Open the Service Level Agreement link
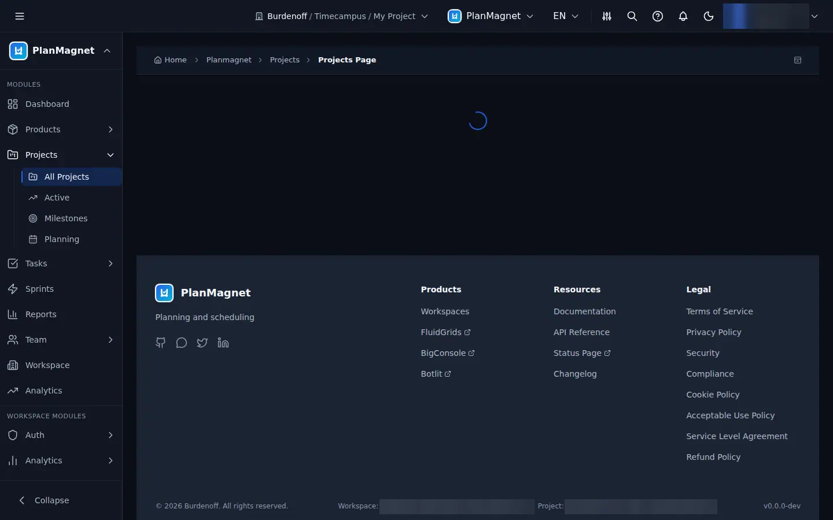This screenshot has height=520, width=833. click(737, 436)
